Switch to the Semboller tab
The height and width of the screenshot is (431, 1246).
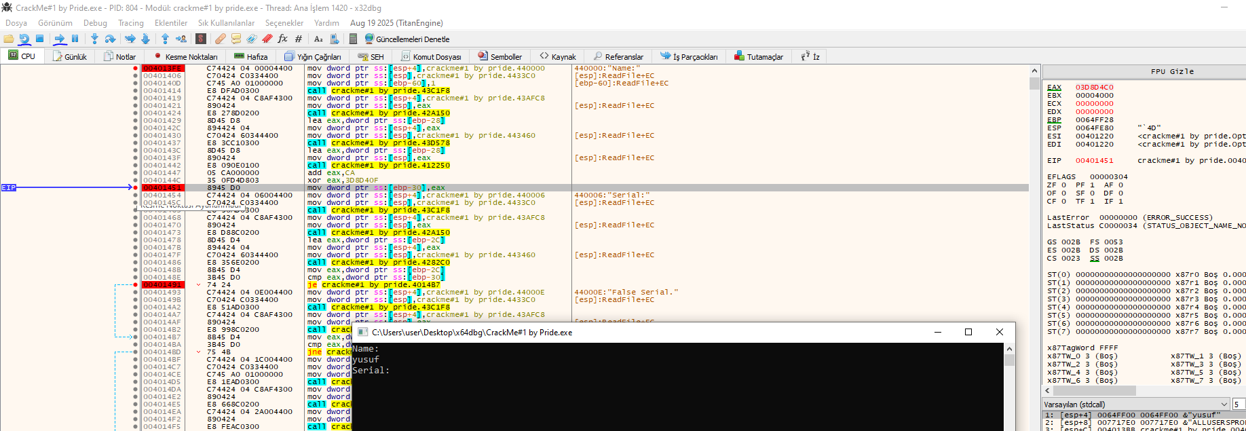[x=500, y=56]
